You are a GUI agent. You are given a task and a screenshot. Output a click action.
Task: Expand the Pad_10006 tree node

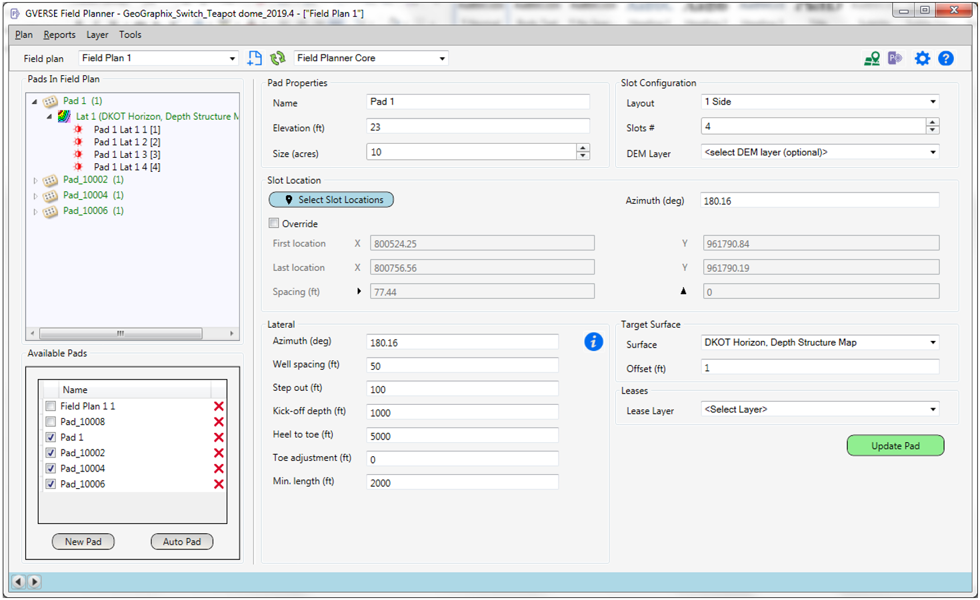pyautogui.click(x=35, y=212)
